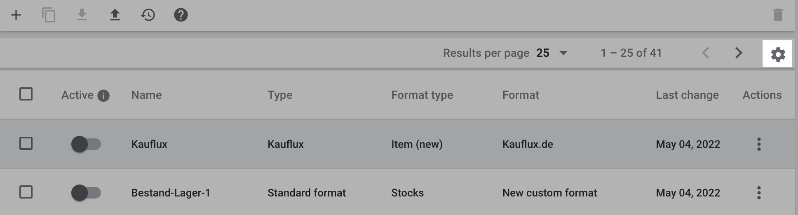
Task: Open the Results per page dropdown
Action: (x=563, y=53)
